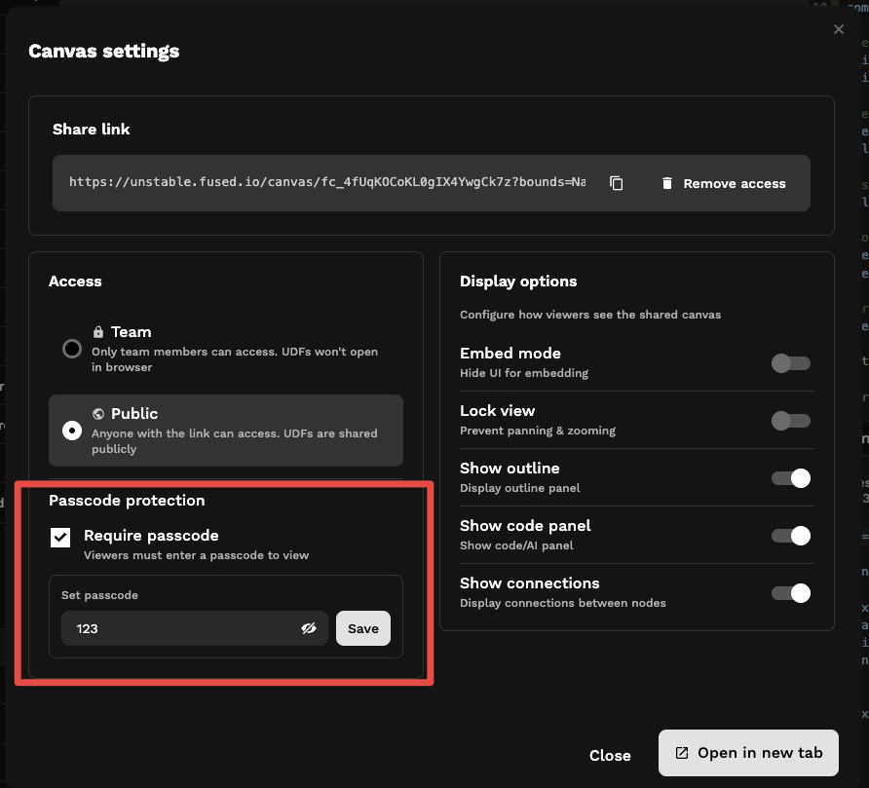Select the Public access radio button
869x788 pixels.
click(71, 431)
